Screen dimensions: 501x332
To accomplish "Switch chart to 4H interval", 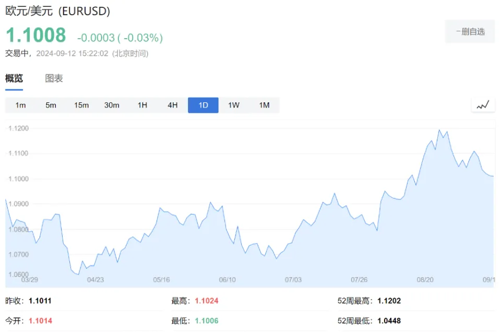I will tap(173, 105).
